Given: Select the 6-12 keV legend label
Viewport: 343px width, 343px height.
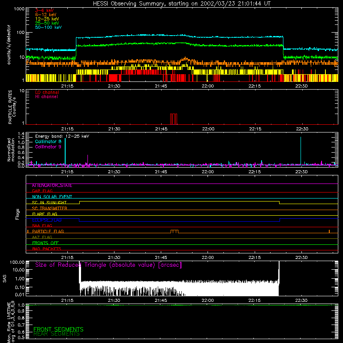Looking at the screenshot, I should pyautogui.click(x=46, y=15).
